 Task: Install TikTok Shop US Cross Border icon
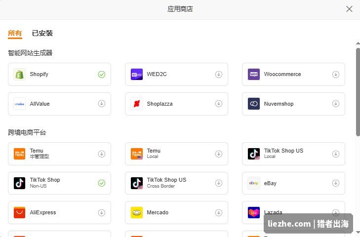(x=219, y=183)
